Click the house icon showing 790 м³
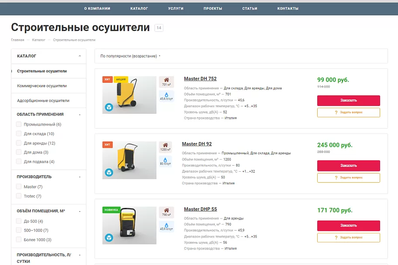 pos(167,212)
